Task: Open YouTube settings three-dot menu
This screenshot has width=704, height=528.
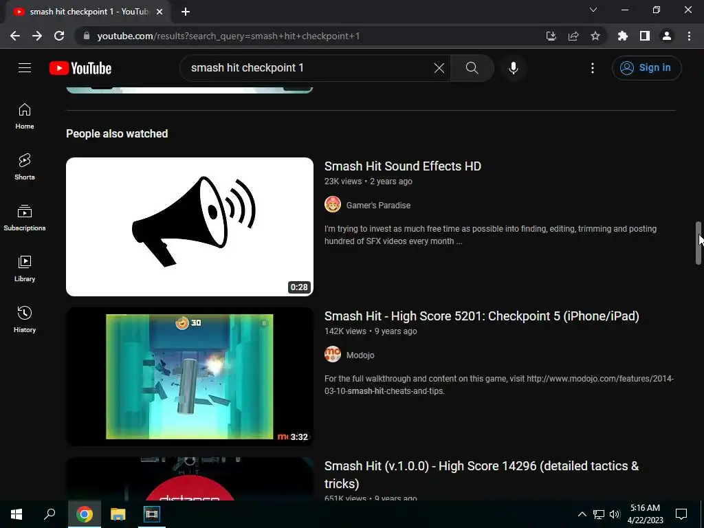Action: 593,68
